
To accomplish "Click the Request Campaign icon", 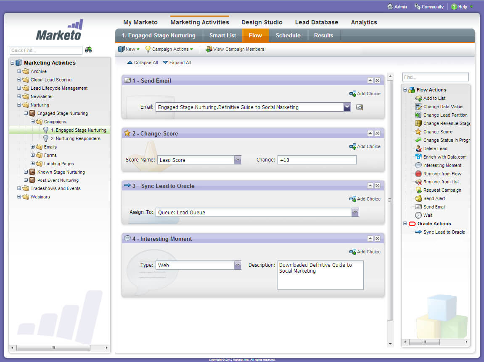I will (418, 190).
